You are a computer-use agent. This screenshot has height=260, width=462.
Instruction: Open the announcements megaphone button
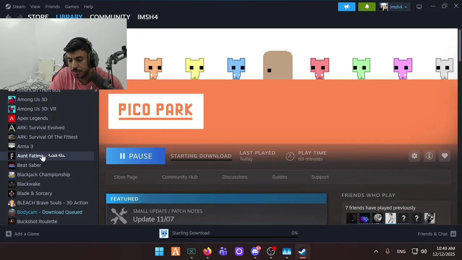tap(346, 6)
